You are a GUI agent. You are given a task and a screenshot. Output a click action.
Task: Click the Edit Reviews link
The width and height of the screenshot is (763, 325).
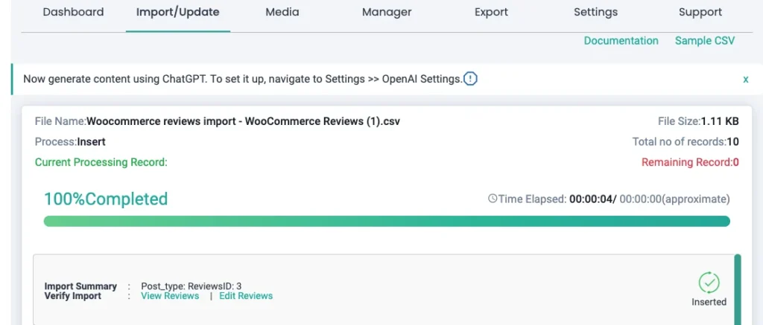[246, 296]
